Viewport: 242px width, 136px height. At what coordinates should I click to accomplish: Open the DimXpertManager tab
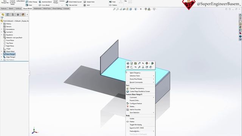tap(18, 14)
